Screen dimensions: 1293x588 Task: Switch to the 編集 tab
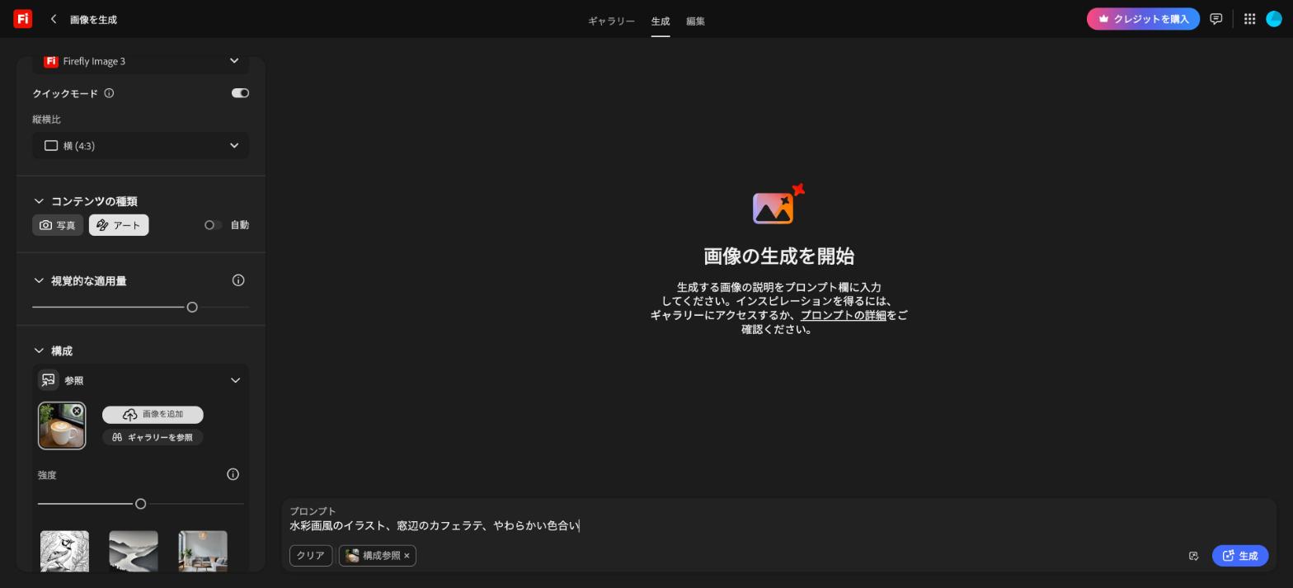pyautogui.click(x=695, y=21)
